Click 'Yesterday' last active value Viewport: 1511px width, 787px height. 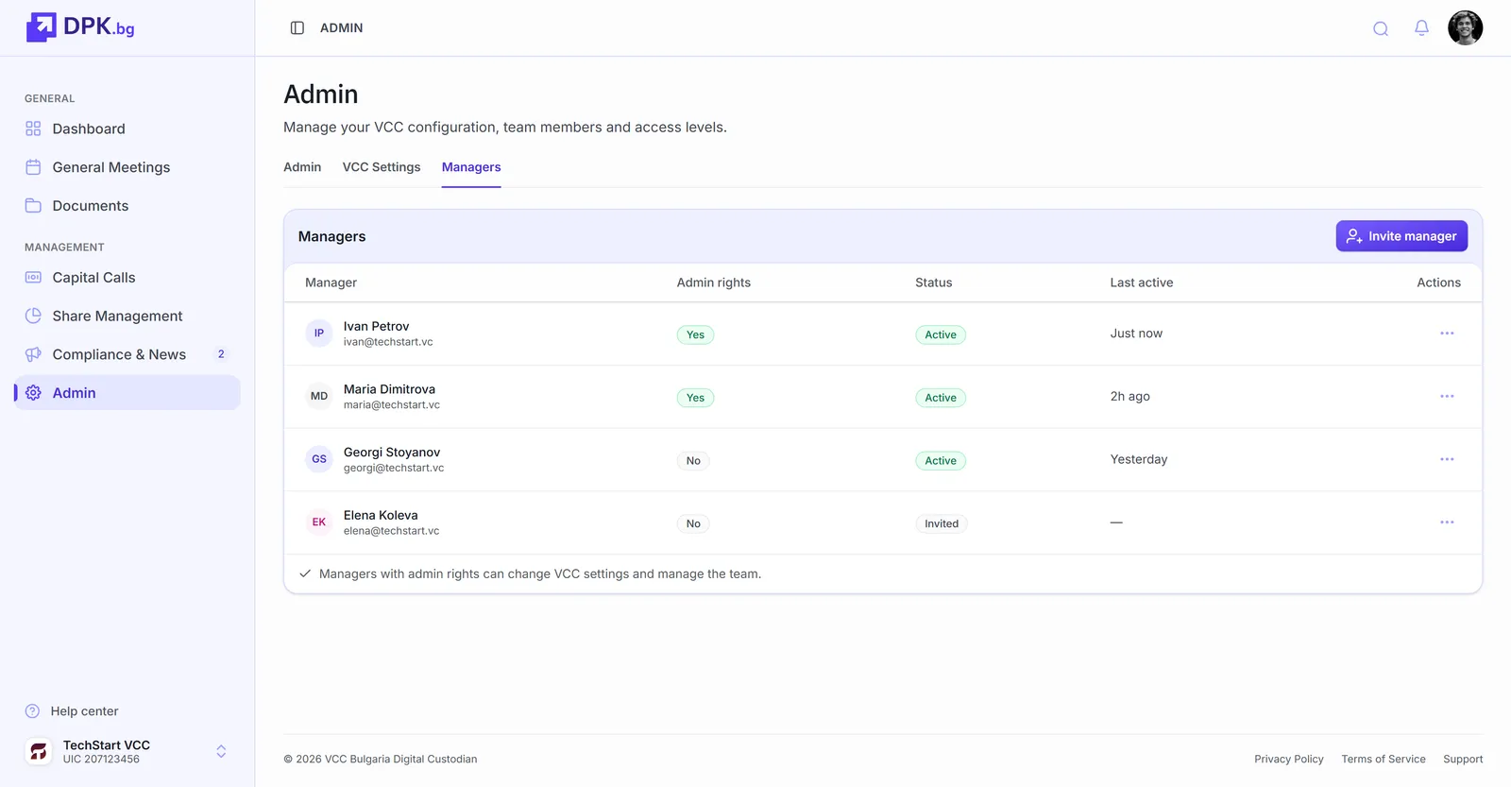[x=1139, y=459]
